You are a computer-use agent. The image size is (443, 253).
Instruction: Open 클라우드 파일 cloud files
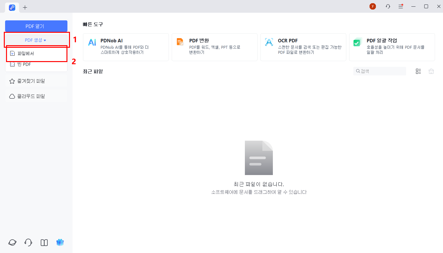point(36,96)
